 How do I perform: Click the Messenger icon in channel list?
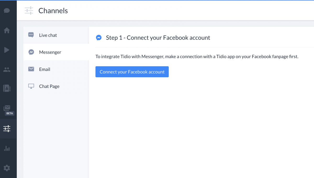31,52
